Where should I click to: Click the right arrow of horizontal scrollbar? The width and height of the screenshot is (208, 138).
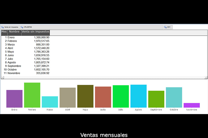pos(206,77)
